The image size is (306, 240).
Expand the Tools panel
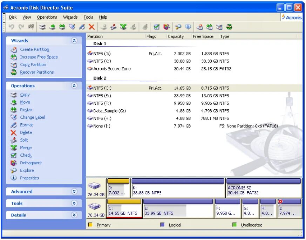click(x=74, y=203)
